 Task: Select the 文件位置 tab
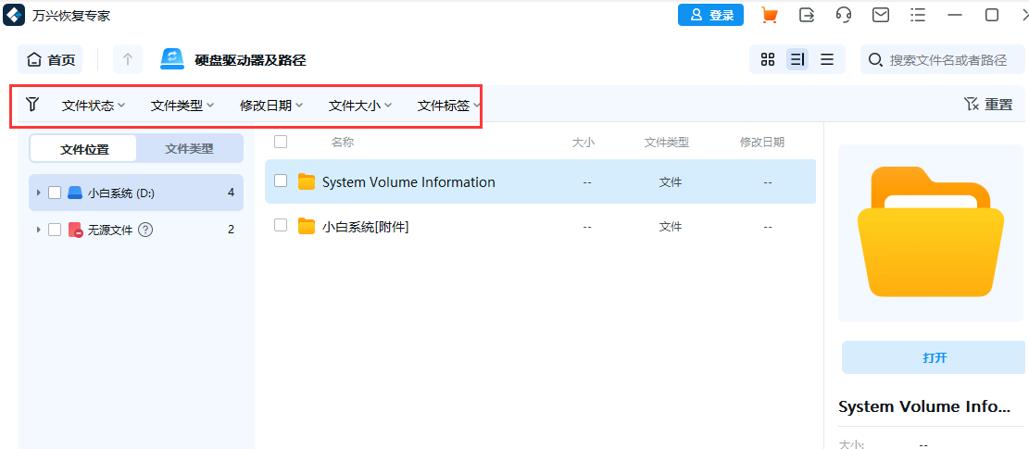84,149
